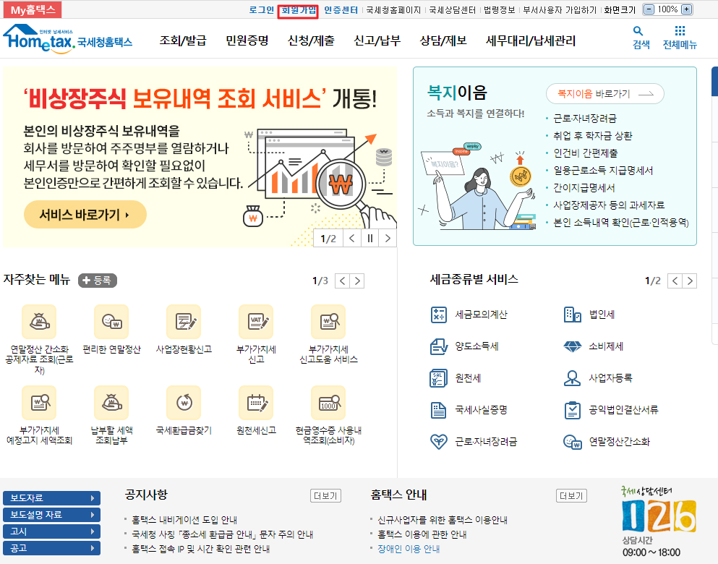Show next 자주찾는 메뉴 page
Screen dimensions: 718x564
coord(357,281)
